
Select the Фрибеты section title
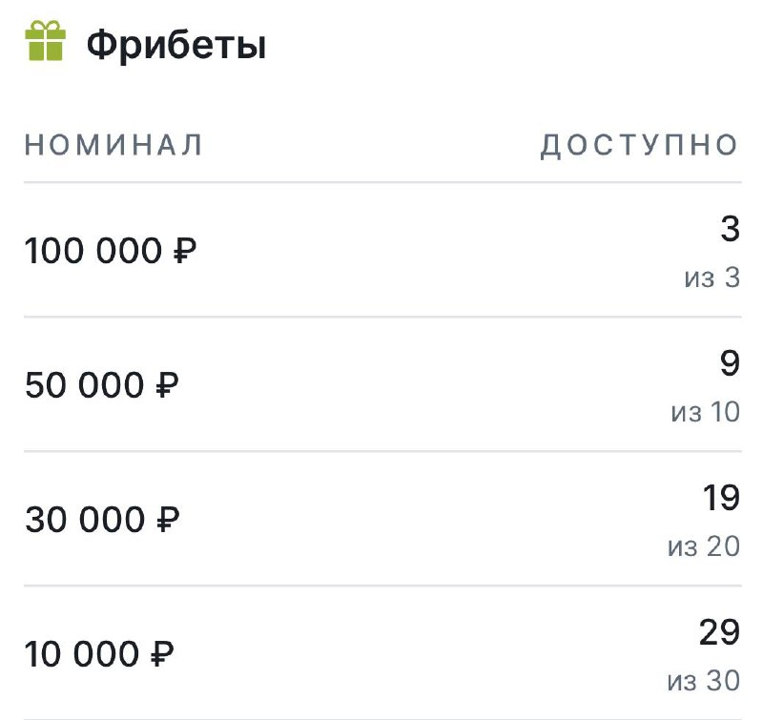point(176,45)
